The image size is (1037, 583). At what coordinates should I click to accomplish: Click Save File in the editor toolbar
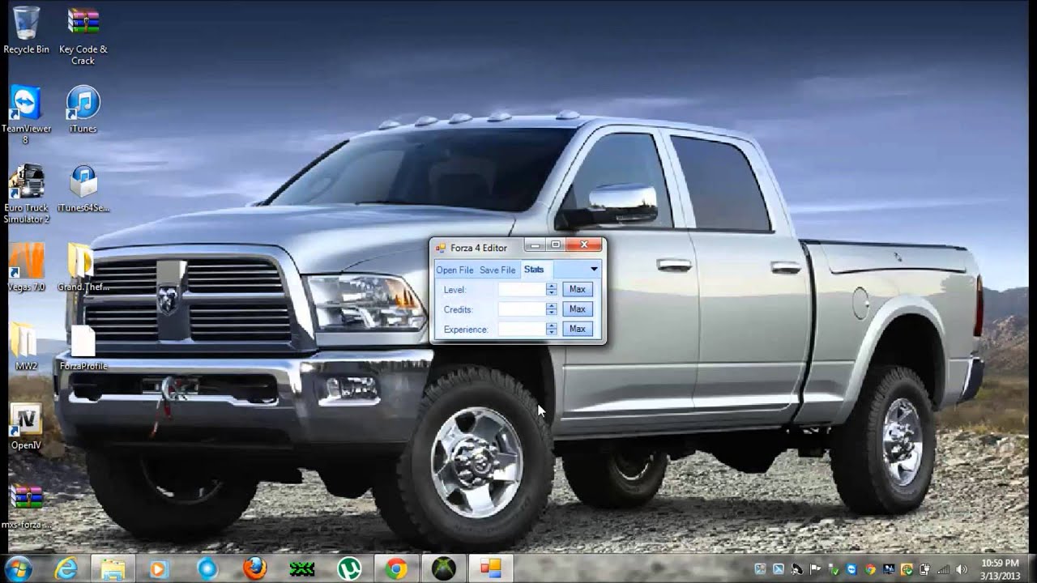coord(497,270)
